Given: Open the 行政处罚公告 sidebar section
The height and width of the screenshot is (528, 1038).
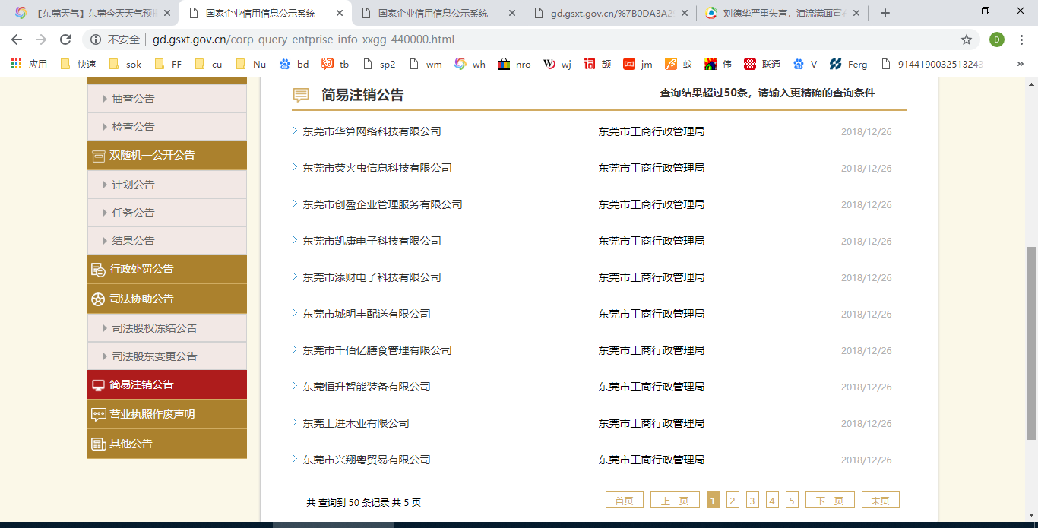Looking at the screenshot, I should click(167, 269).
